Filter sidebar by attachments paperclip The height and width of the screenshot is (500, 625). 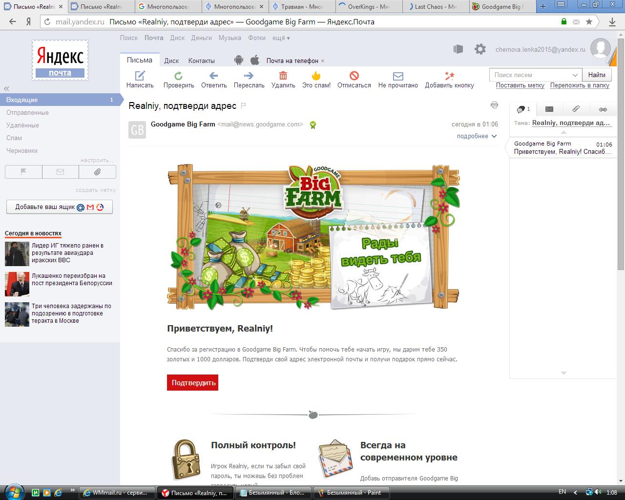click(x=98, y=172)
